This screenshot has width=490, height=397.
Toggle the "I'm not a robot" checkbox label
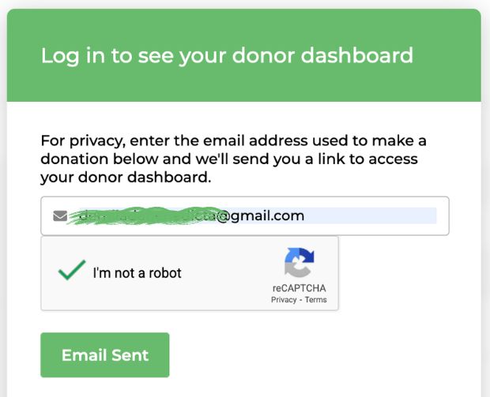click(137, 273)
